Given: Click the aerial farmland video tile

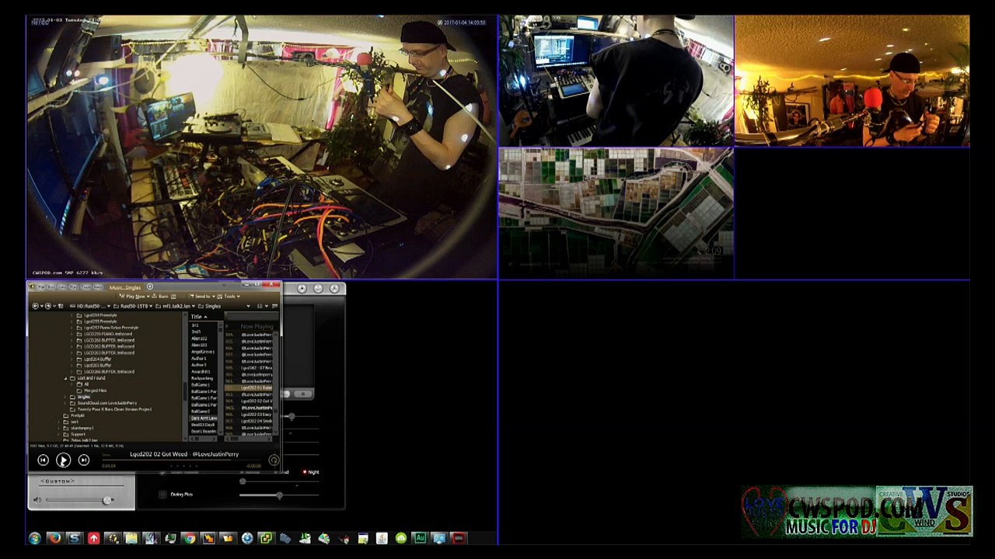Looking at the screenshot, I should point(616,213).
